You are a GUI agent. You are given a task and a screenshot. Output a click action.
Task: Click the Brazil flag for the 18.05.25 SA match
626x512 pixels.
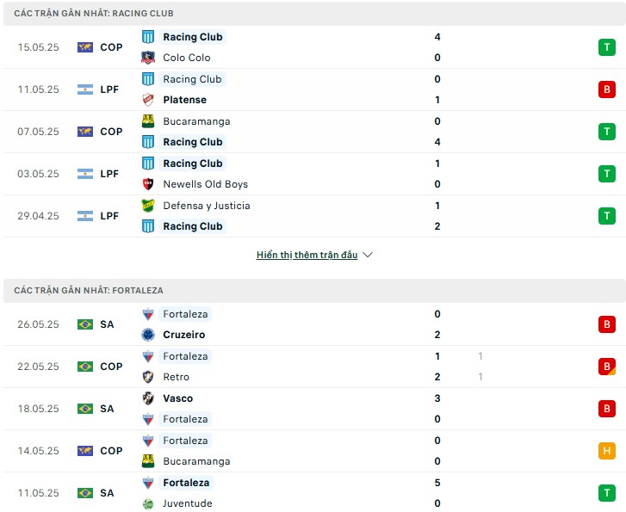85,409
